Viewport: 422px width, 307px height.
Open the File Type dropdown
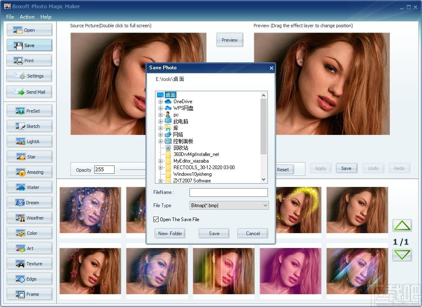pyautogui.click(x=229, y=205)
